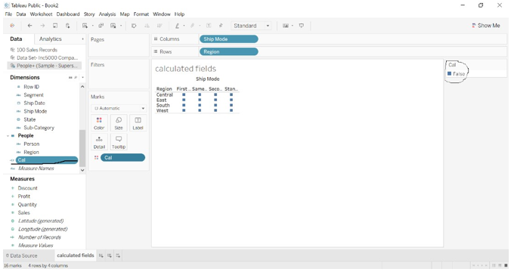Click the New dashboard tab icon
This screenshot has height=272, width=511.
tap(110, 255)
